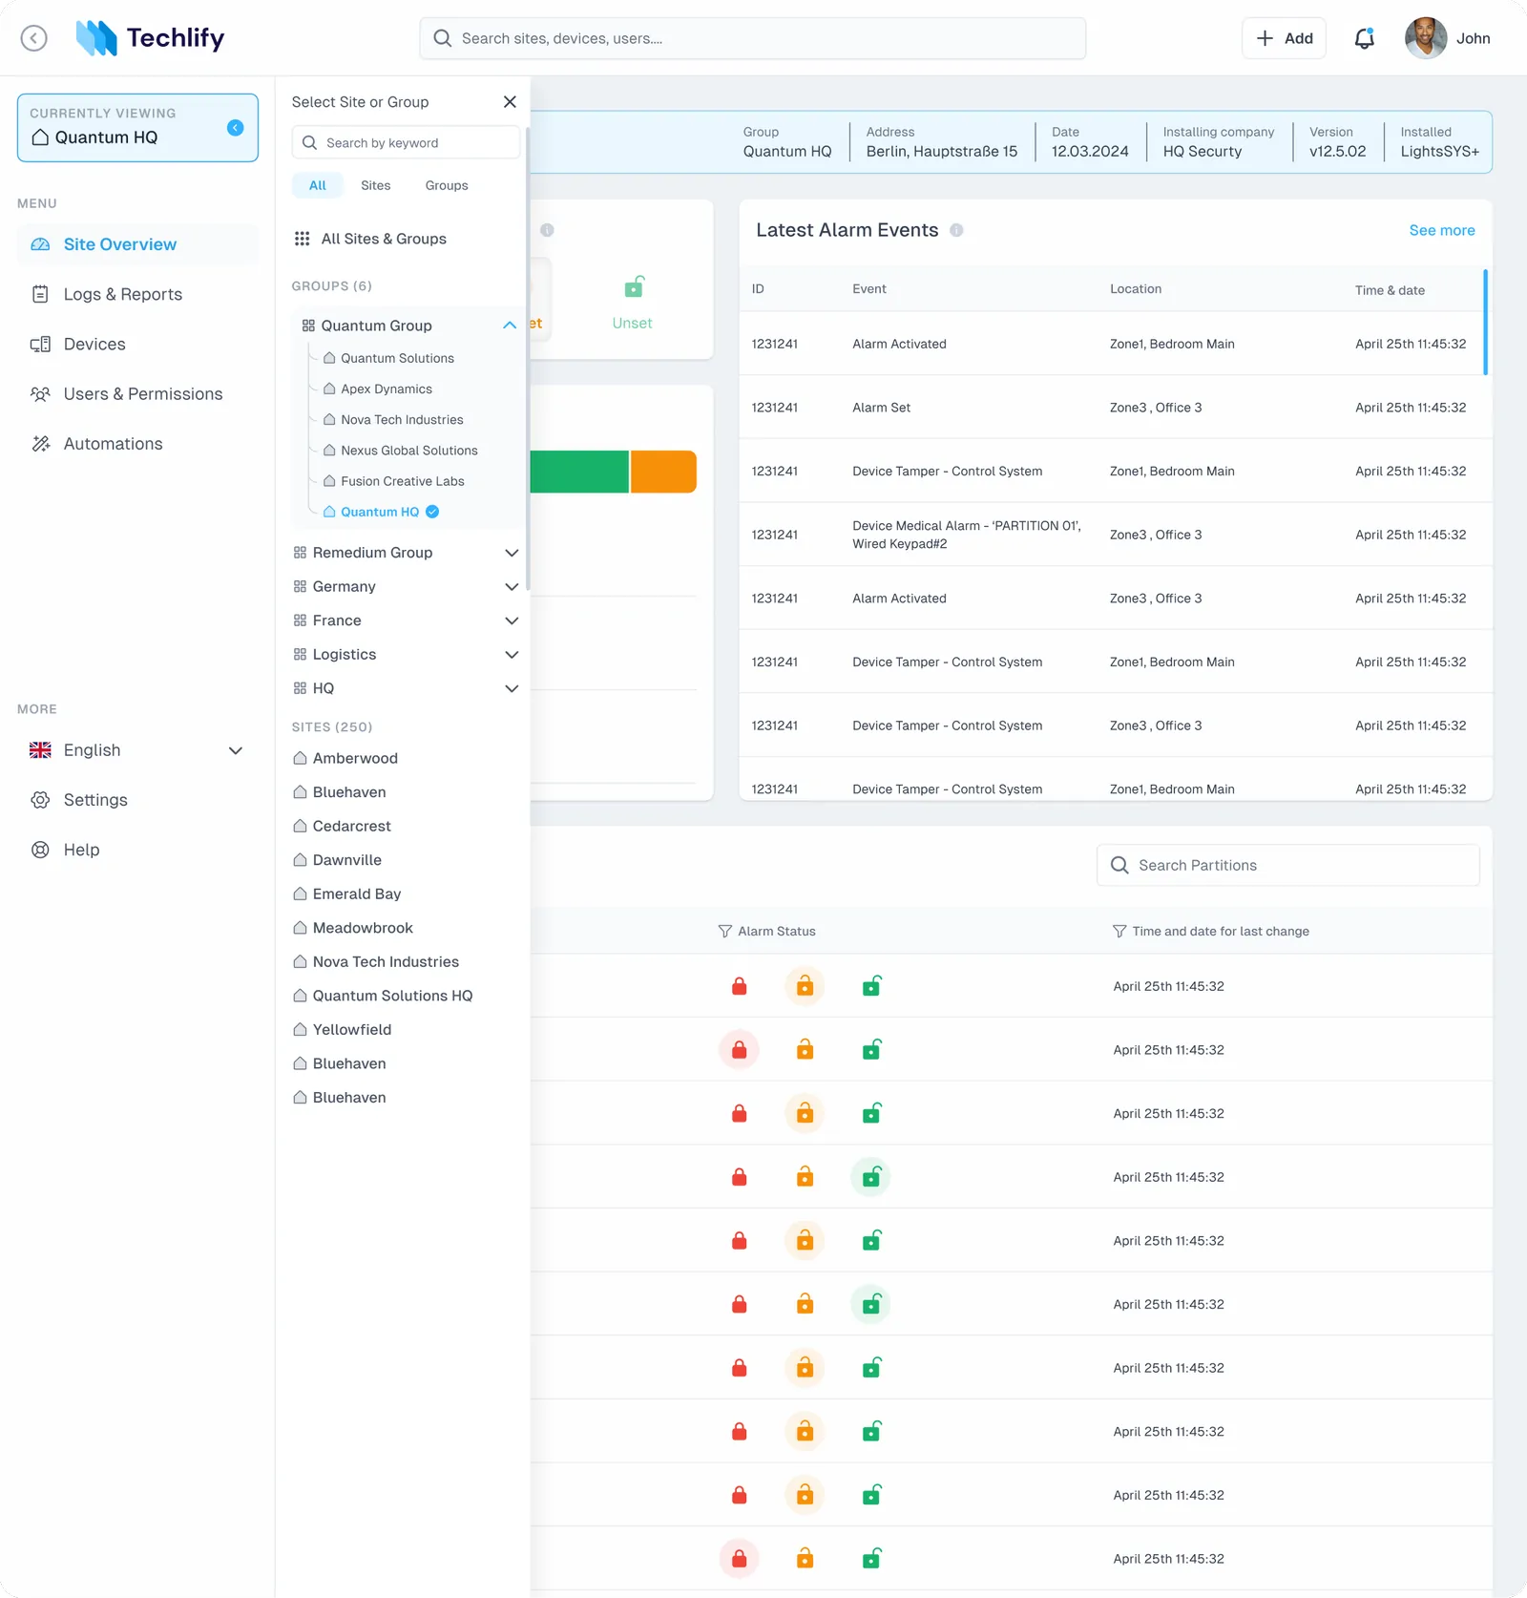
Task: Click the Unset open-lock icon
Action: [634, 287]
